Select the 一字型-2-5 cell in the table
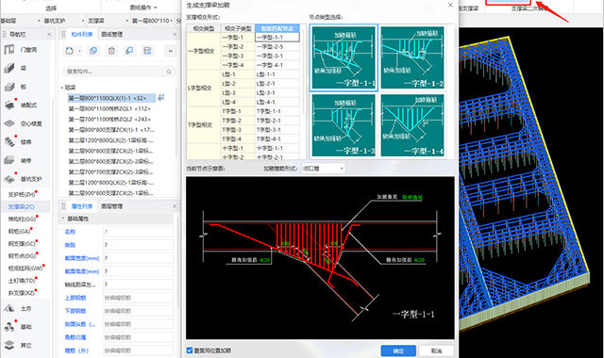This screenshot has height=358, width=604. pos(277,46)
